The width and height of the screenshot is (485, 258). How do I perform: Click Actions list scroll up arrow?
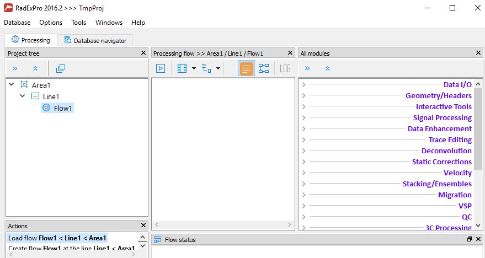coord(142,238)
